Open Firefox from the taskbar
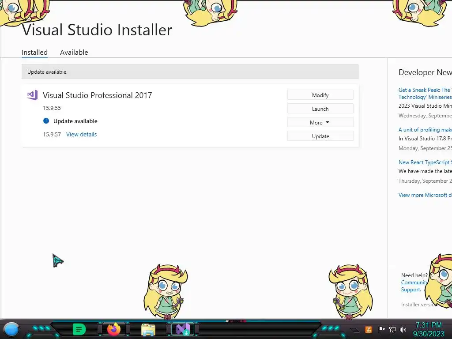 (114, 329)
